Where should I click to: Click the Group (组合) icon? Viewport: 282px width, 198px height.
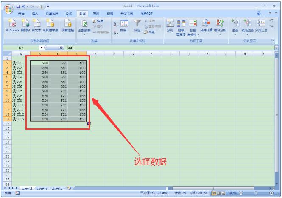[235, 23]
